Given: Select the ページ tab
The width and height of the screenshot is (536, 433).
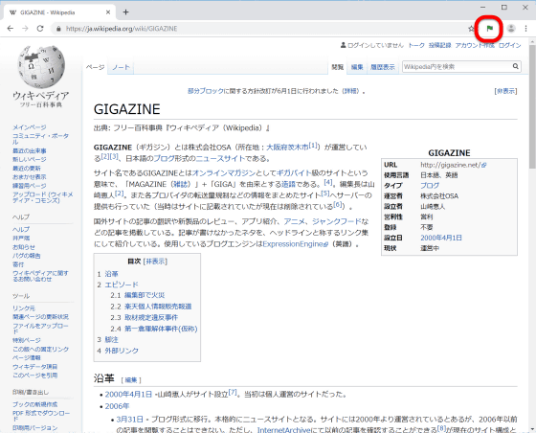Looking at the screenshot, I should pyautogui.click(x=95, y=67).
